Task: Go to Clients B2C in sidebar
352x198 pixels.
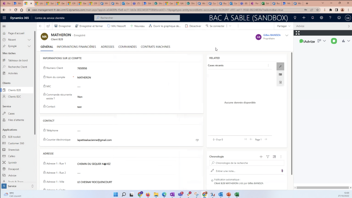Action: [x=14, y=97]
